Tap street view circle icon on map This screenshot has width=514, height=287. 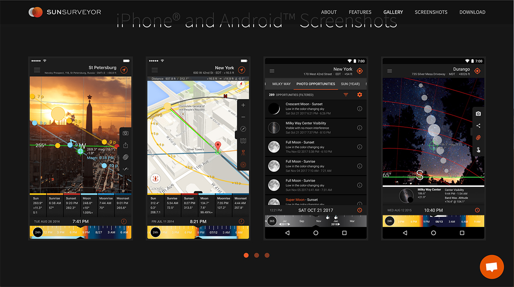(155, 179)
